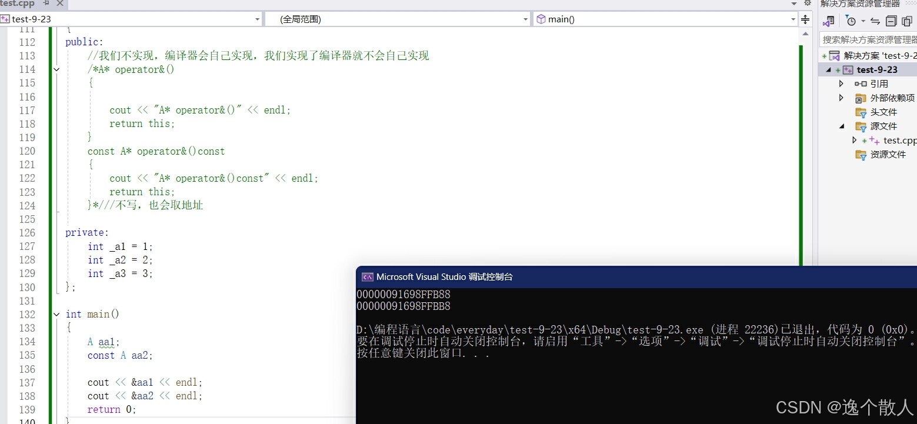The width and height of the screenshot is (917, 424).
Task: Place cursor on 'int _a1 = 1;'
Action: [x=120, y=246]
